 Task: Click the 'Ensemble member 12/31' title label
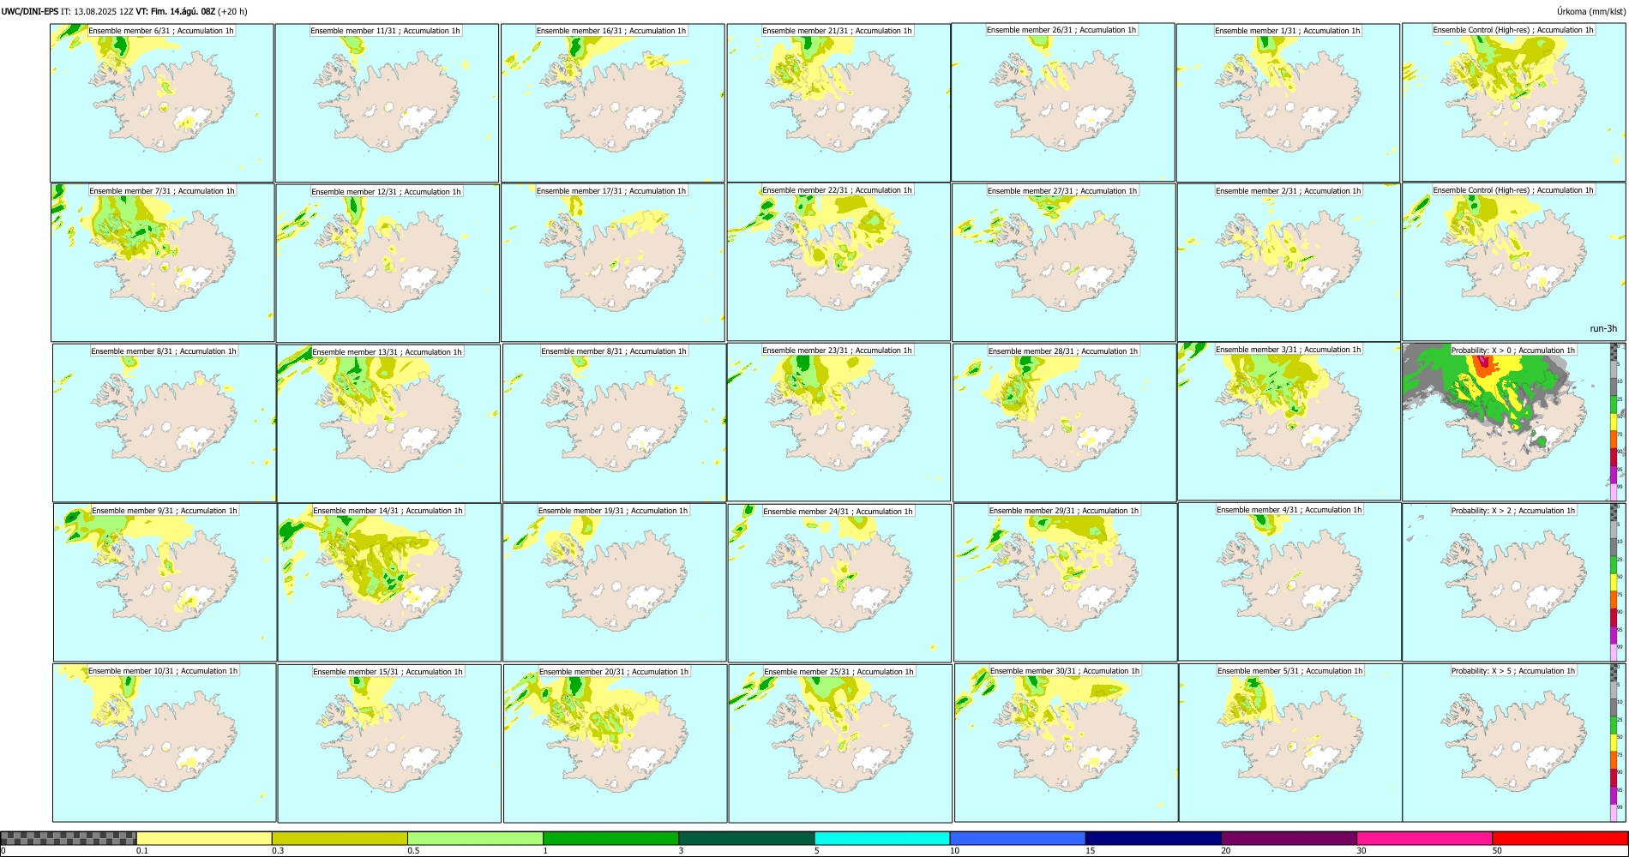coord(386,191)
